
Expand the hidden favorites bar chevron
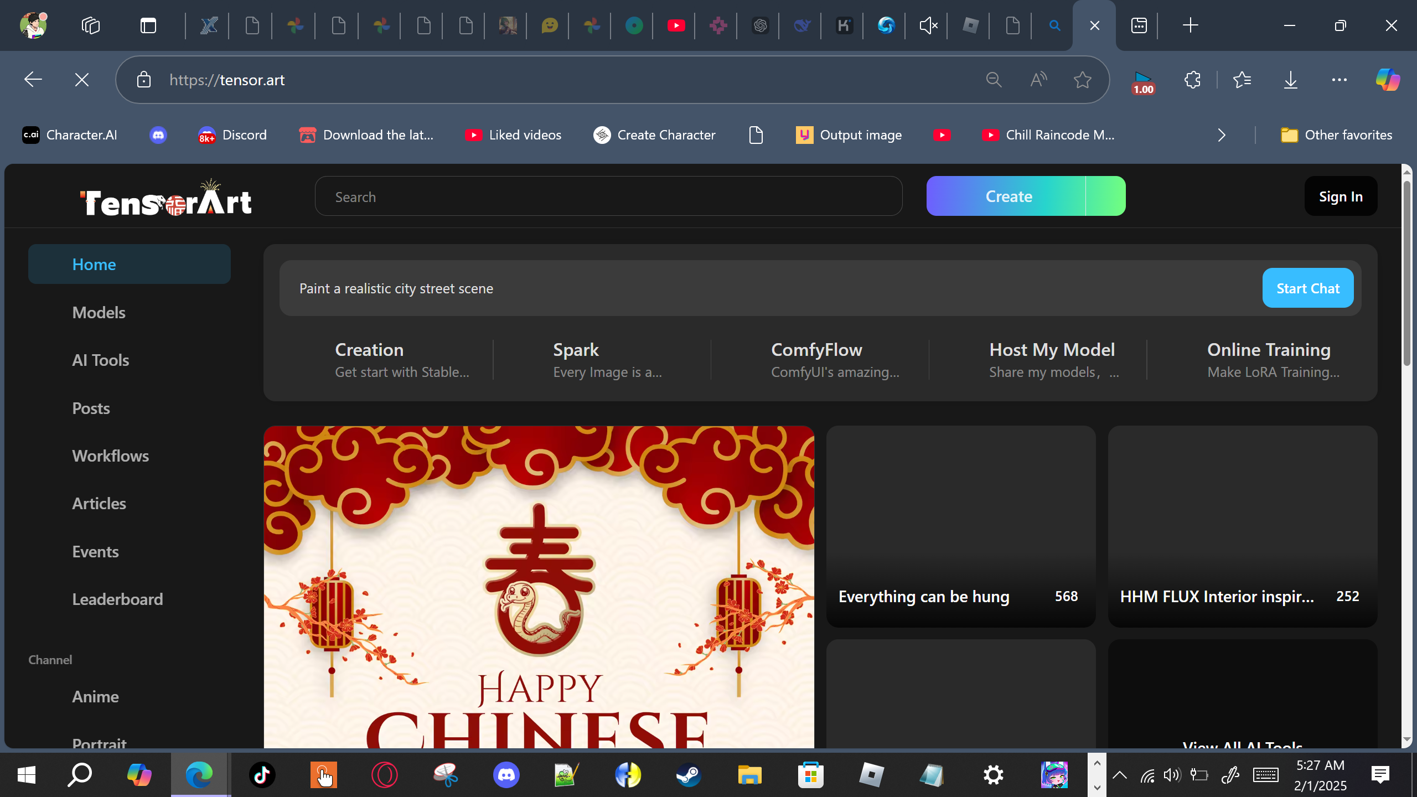1222,135
